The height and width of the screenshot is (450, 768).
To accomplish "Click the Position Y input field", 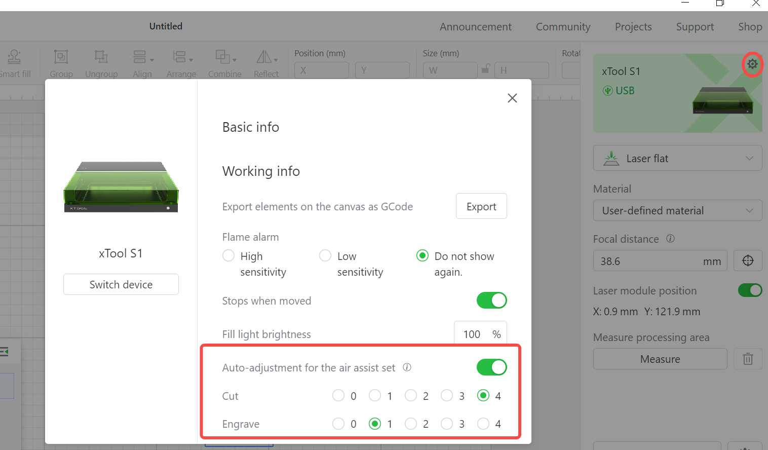I will (x=382, y=70).
